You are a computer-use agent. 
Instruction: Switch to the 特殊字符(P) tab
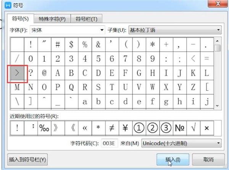52,19
